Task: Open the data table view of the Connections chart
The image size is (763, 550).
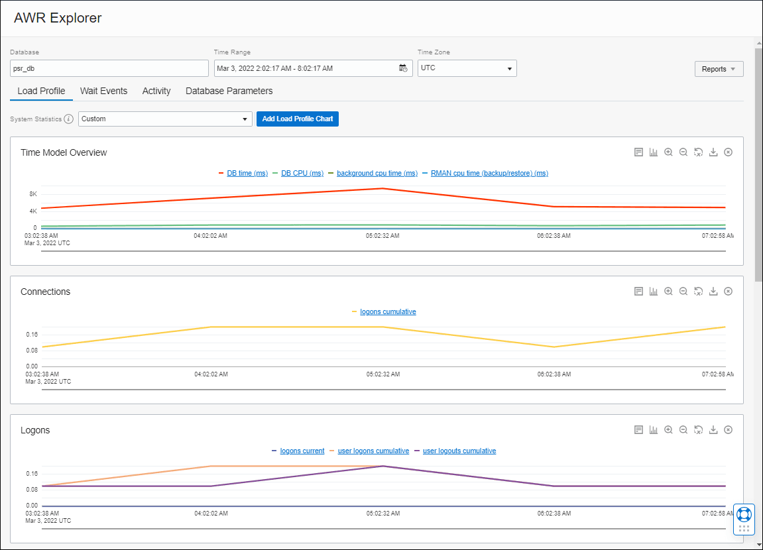Action: (638, 291)
